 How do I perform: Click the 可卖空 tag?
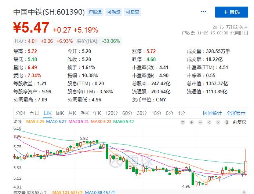click(133, 12)
